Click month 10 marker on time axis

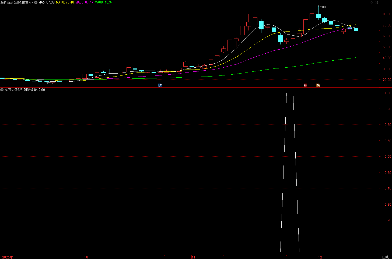86,257
